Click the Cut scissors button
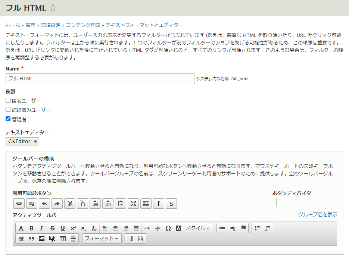This screenshot has width=349, height=258. (70, 204)
